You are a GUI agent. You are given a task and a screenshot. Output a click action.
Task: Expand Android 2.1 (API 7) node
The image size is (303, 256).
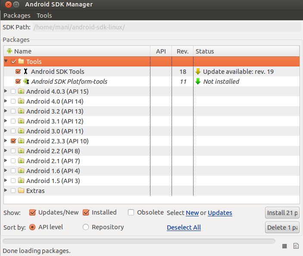coord(6,161)
